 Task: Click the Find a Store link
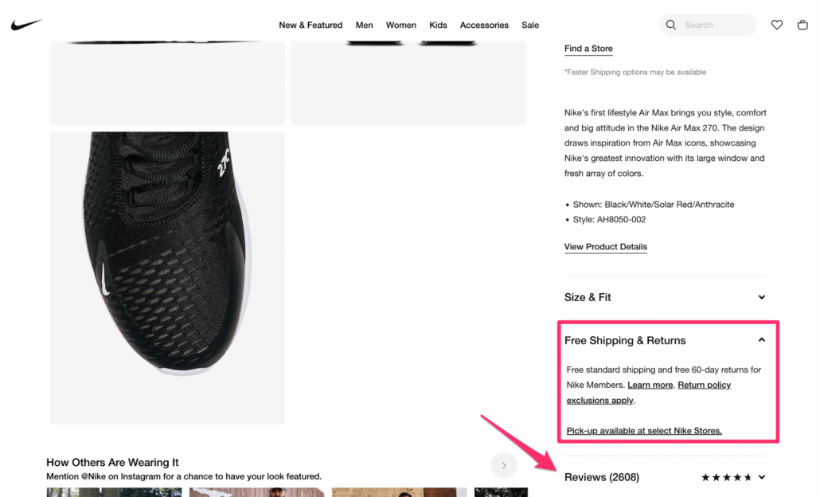tap(588, 49)
